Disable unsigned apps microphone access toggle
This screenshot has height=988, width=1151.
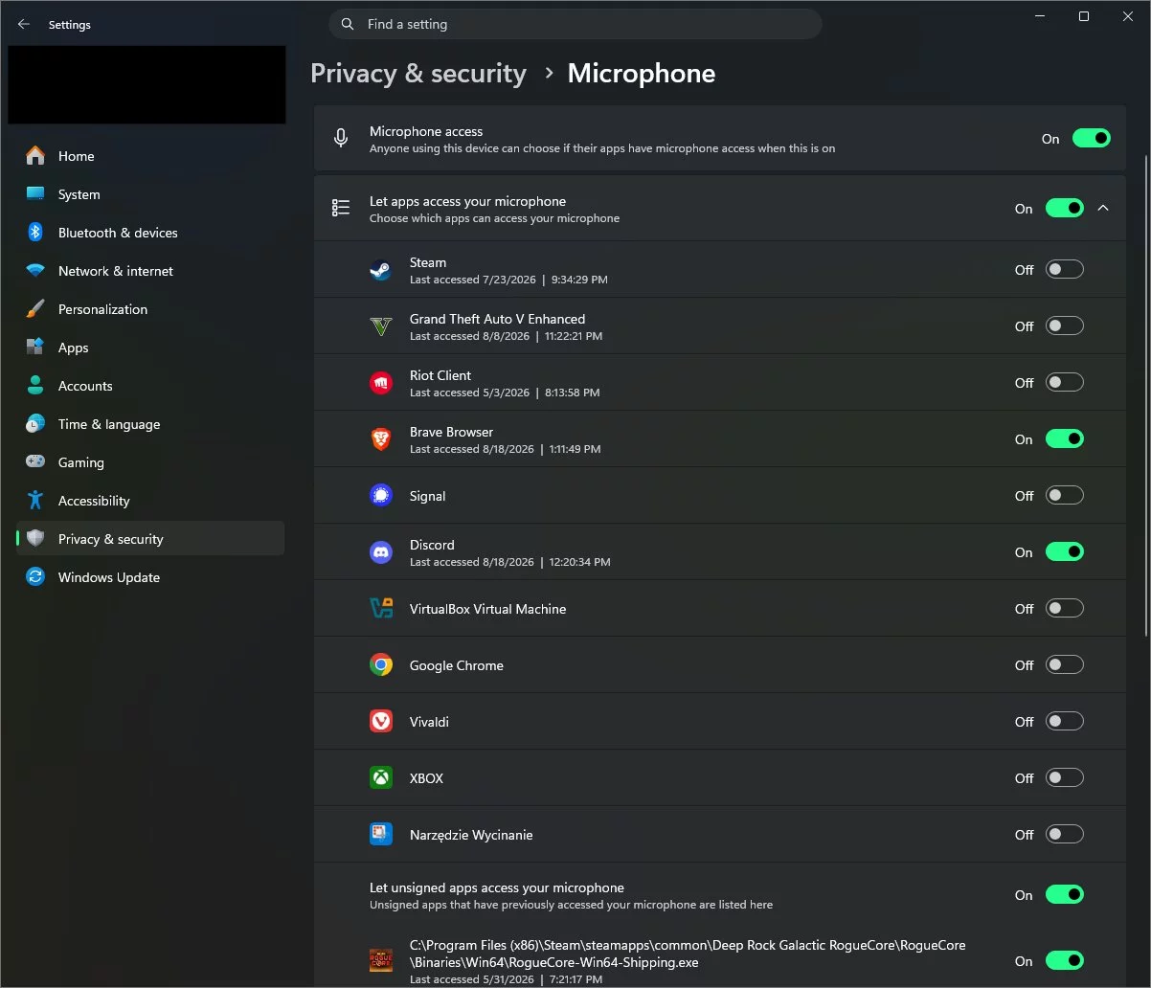pyautogui.click(x=1064, y=895)
